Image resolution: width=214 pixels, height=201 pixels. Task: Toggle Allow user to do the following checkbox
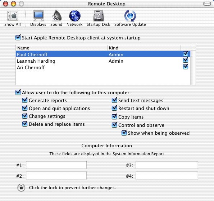[18, 92]
